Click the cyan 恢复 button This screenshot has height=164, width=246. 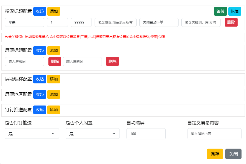235,11
